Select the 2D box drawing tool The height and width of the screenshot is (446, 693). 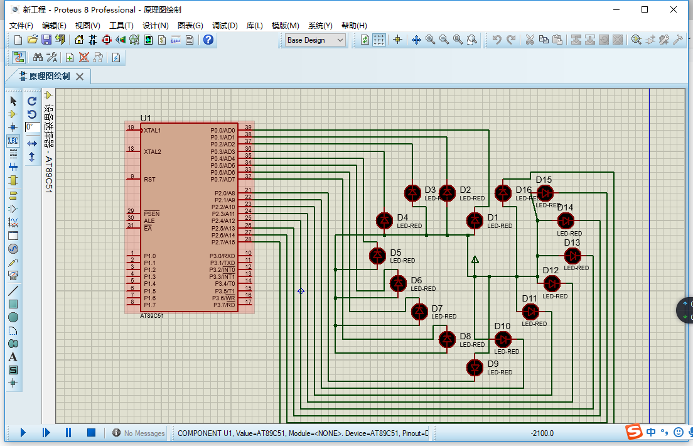(13, 304)
